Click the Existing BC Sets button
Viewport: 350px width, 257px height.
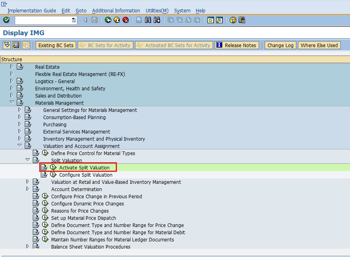coord(56,45)
